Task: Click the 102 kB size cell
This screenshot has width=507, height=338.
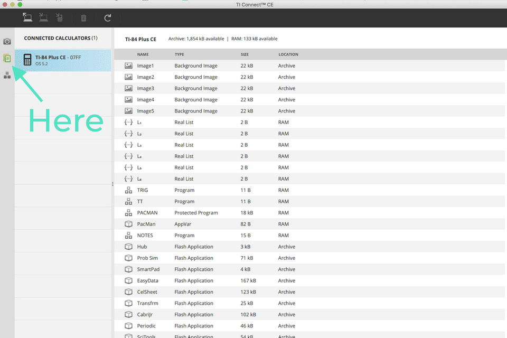Action: pyautogui.click(x=248, y=314)
